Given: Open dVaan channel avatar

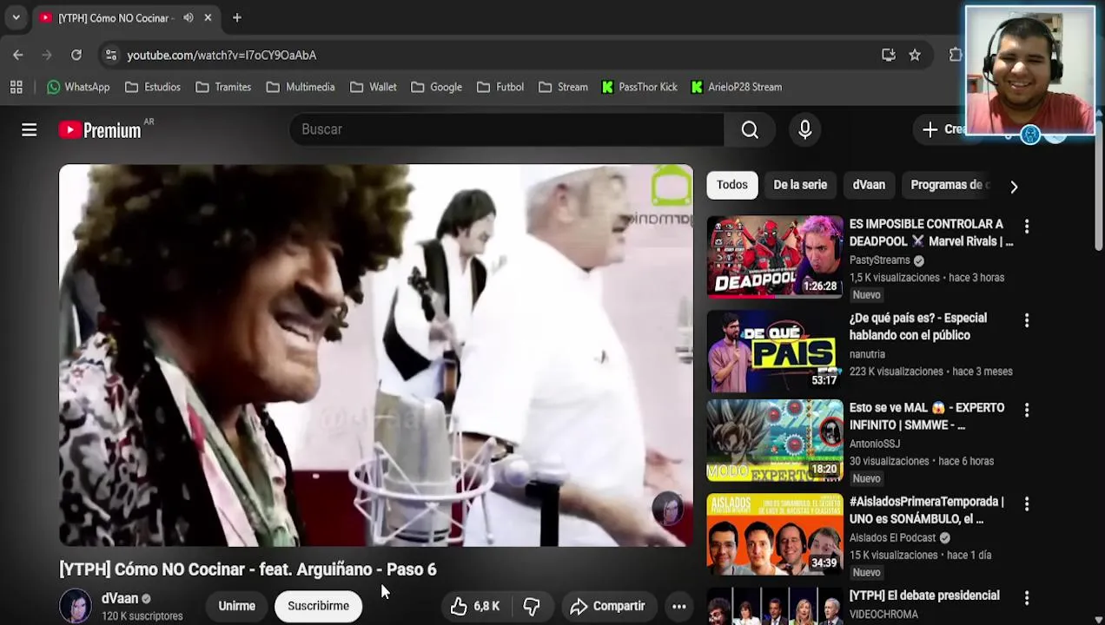Looking at the screenshot, I should pos(76,606).
